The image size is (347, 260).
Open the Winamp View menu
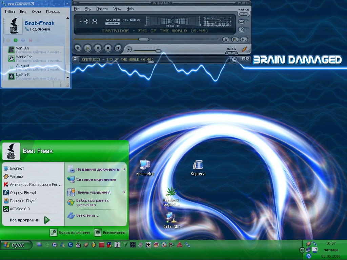(x=117, y=9)
